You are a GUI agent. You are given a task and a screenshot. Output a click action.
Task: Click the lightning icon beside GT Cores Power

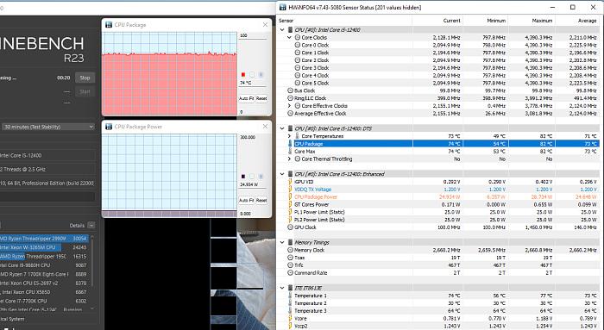290,204
